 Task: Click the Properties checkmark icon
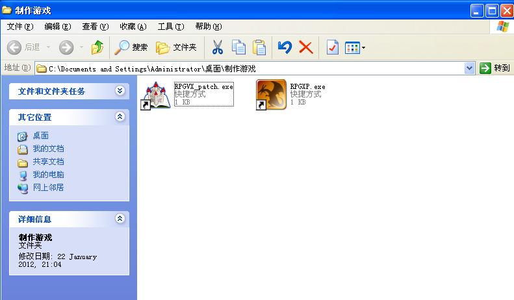click(333, 47)
